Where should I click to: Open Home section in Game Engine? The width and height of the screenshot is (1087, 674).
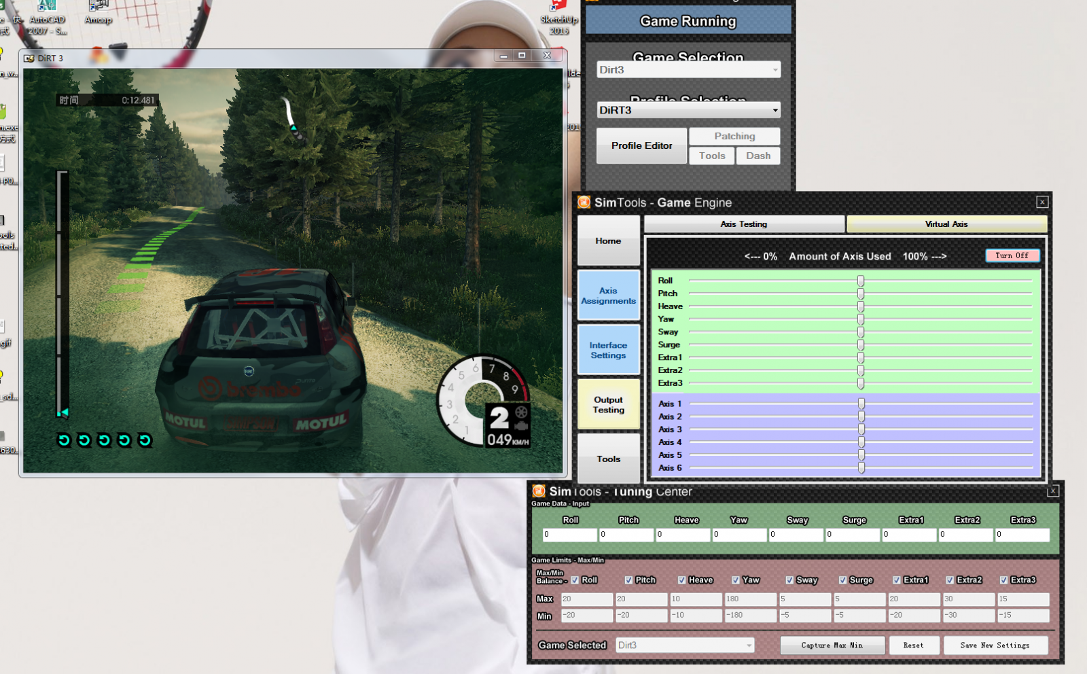(x=609, y=241)
